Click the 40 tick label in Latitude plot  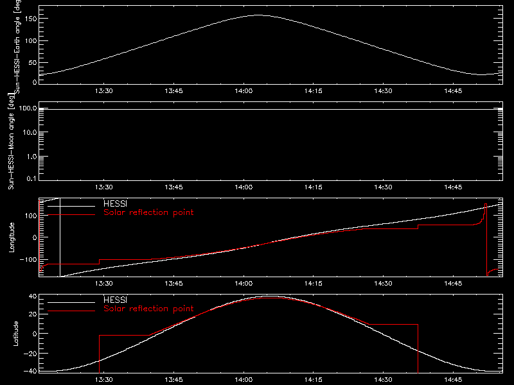33,296
